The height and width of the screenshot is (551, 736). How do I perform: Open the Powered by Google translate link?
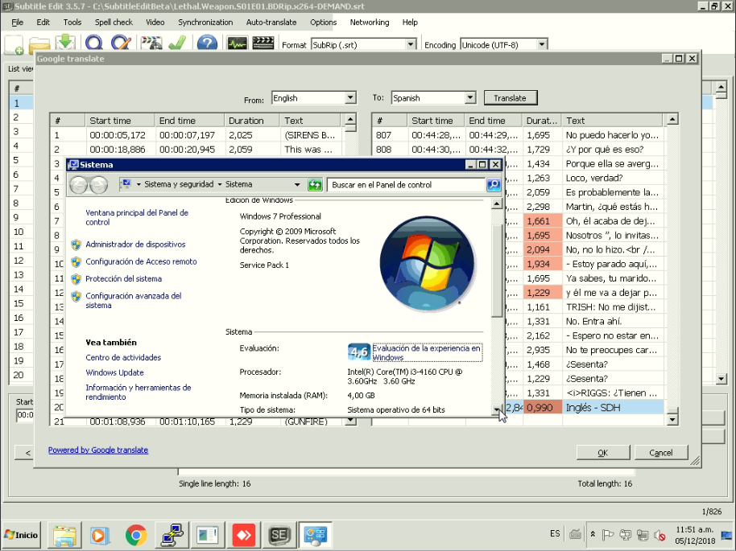coord(98,450)
